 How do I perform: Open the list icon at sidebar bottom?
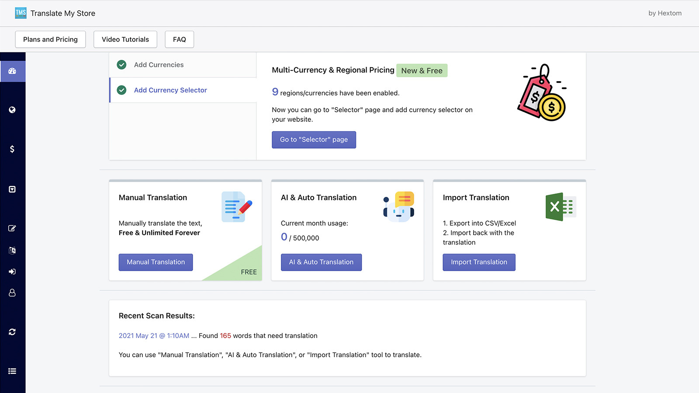(12, 371)
